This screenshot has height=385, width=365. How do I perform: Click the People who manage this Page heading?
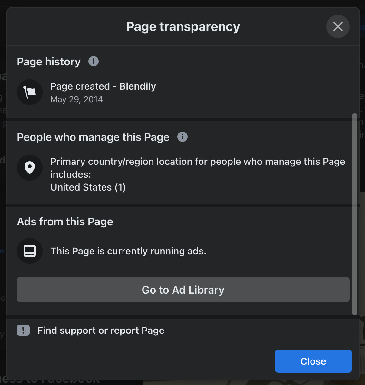tap(93, 137)
